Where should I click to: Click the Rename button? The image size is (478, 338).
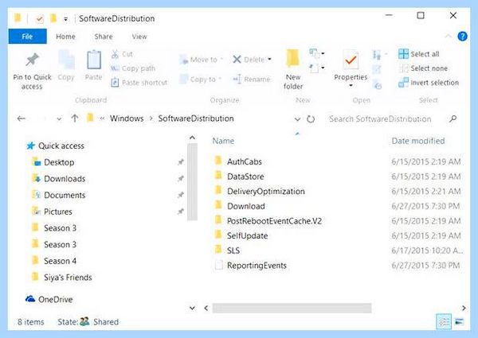click(x=252, y=80)
